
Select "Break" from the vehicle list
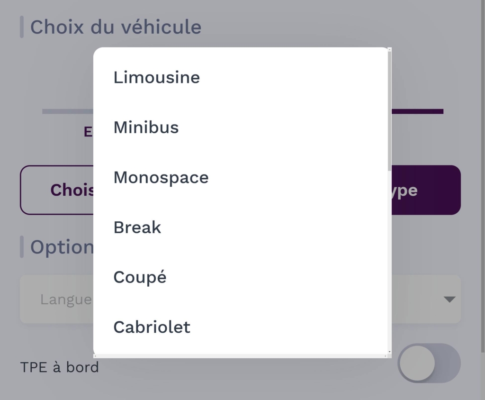coord(137,227)
